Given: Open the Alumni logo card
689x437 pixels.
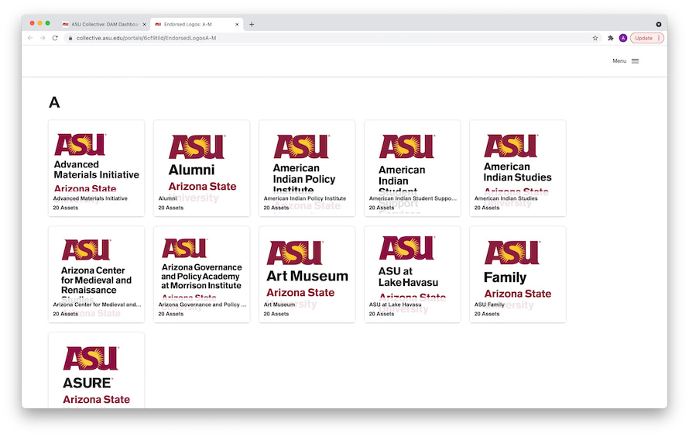Looking at the screenshot, I should point(202,168).
